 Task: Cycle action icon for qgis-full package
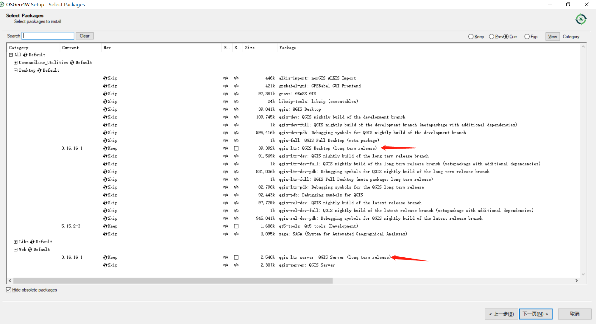(105, 141)
